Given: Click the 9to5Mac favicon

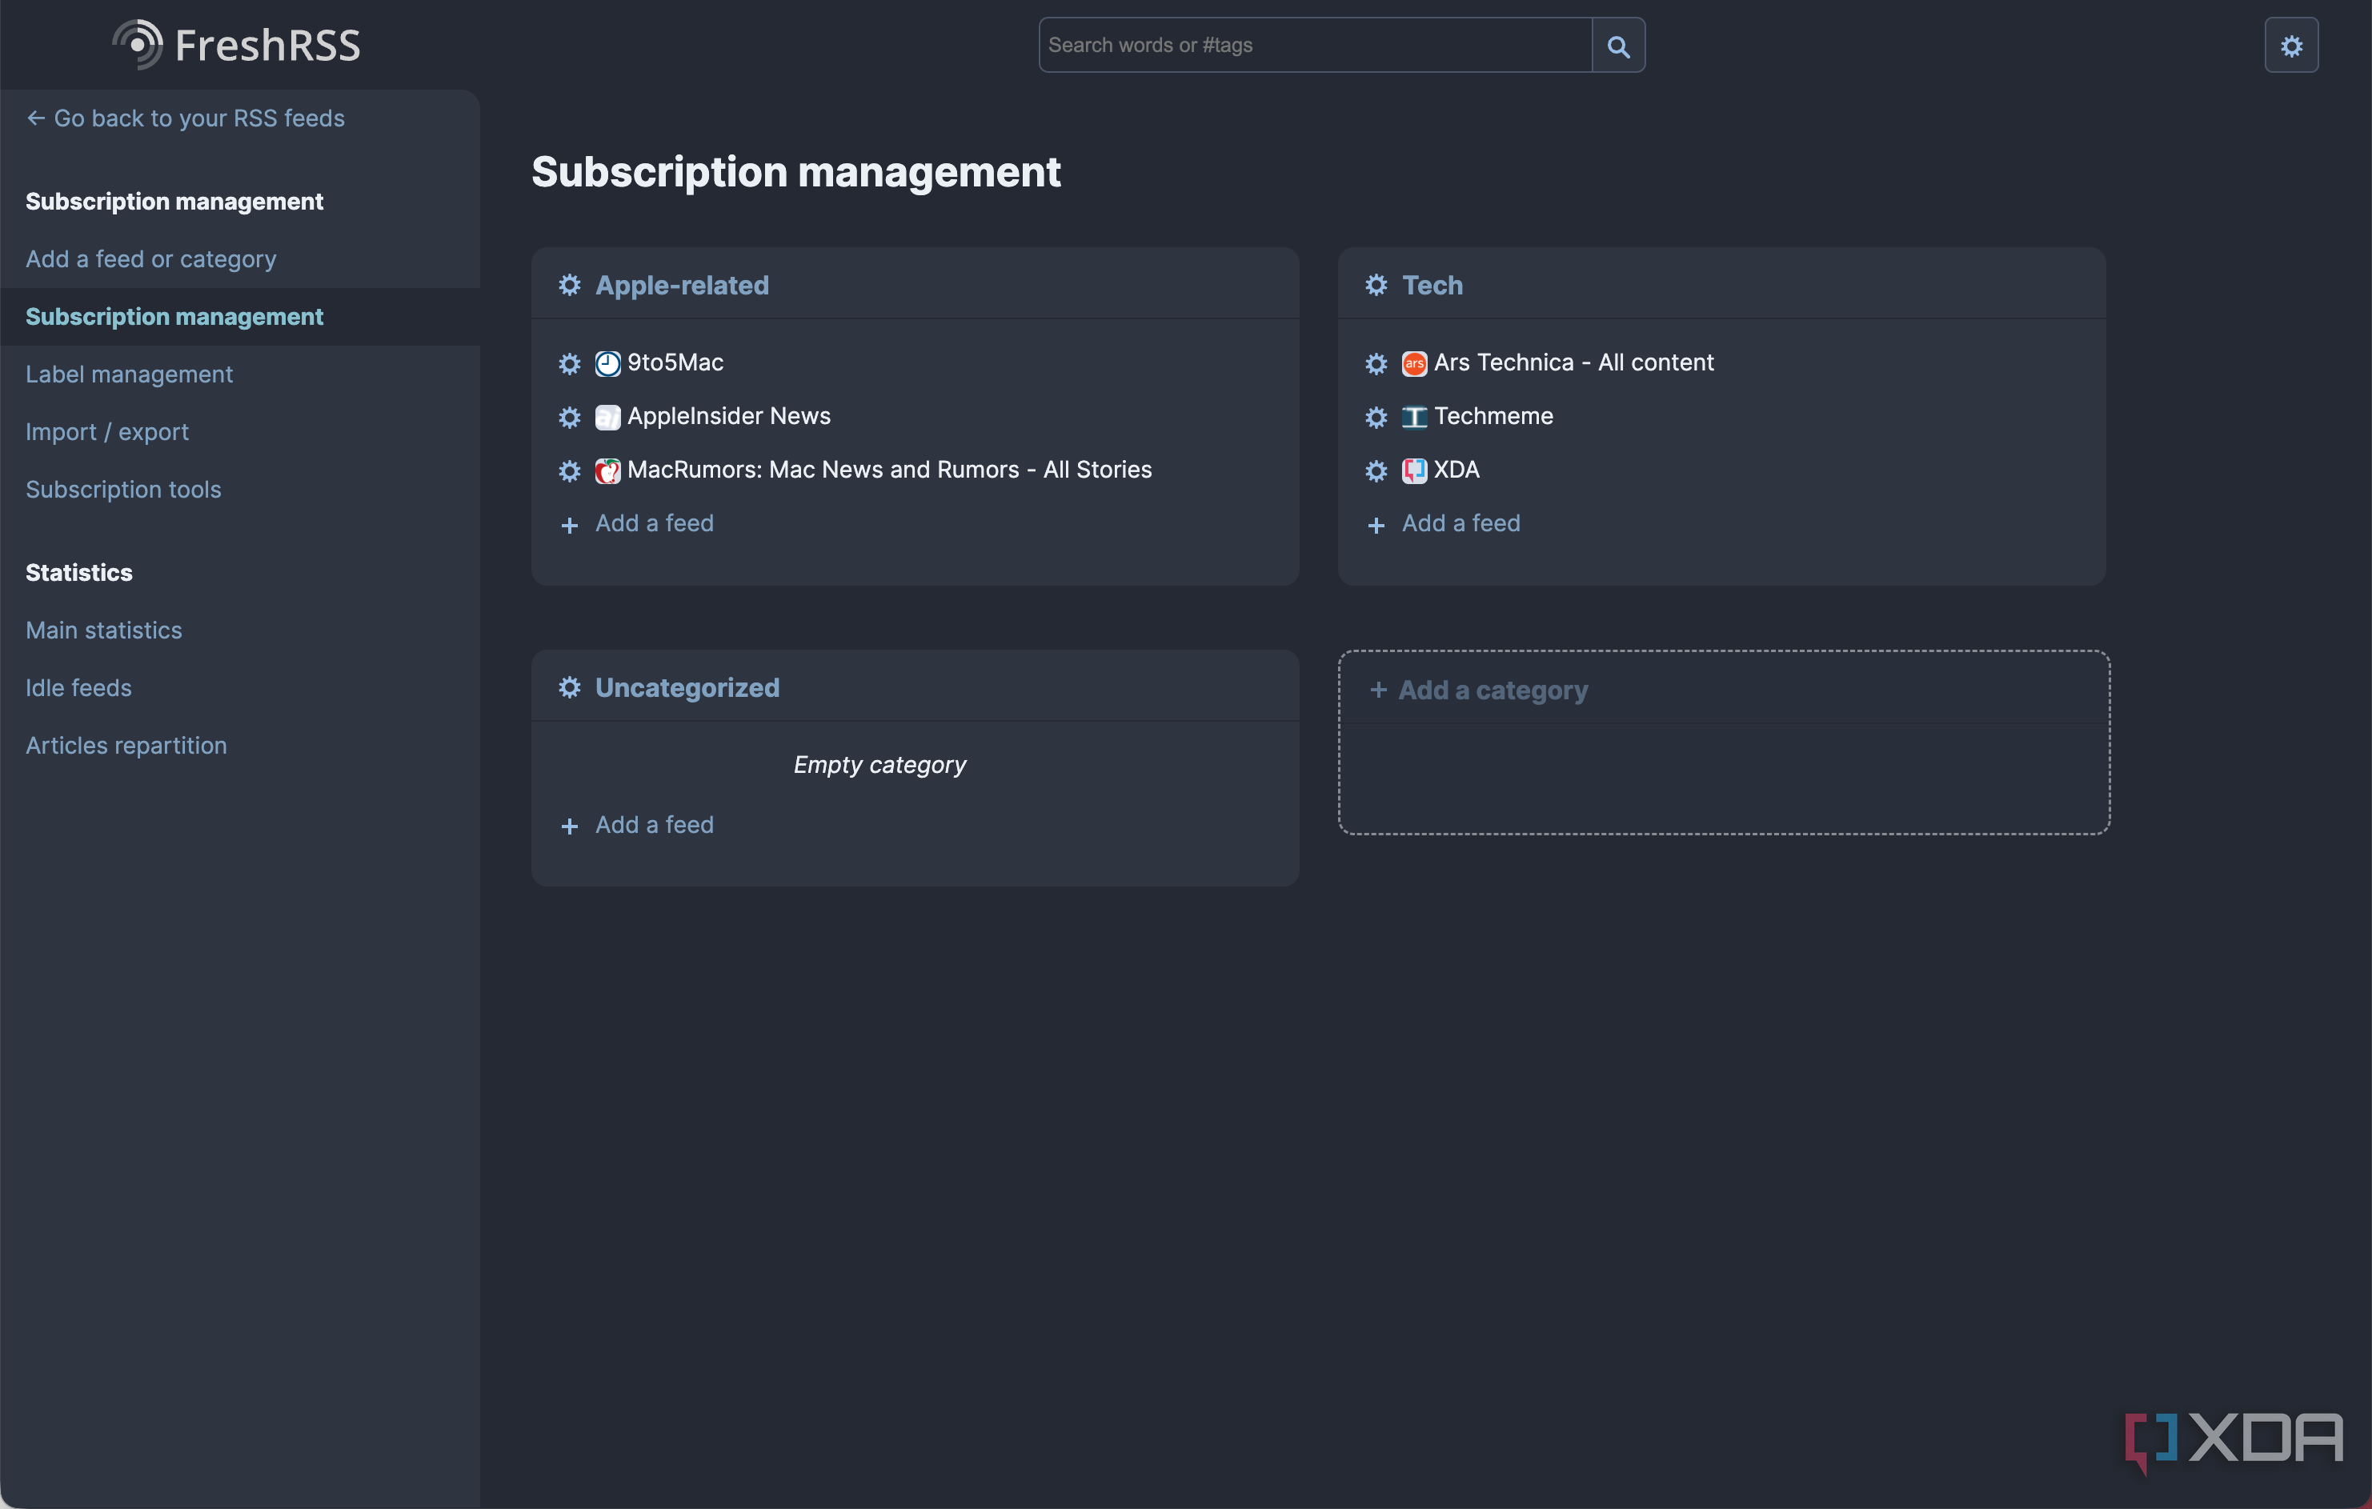Looking at the screenshot, I should tap(607, 363).
